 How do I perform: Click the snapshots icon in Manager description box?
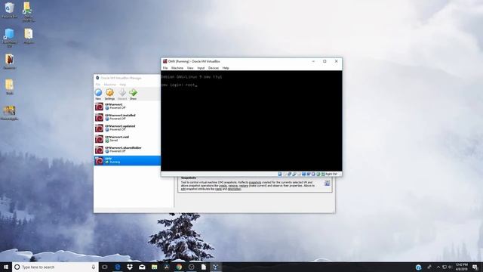click(327, 183)
